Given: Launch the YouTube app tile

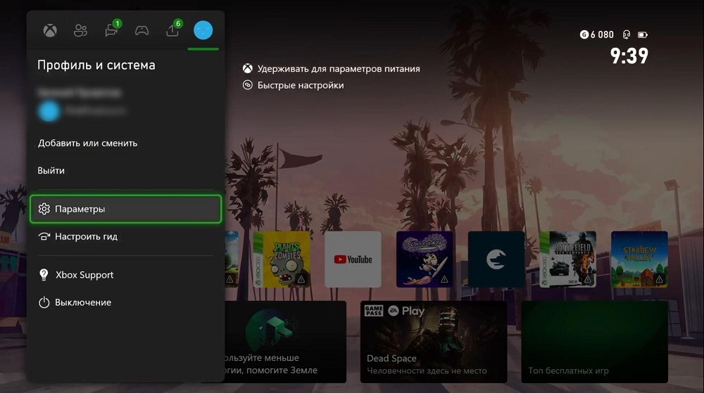Looking at the screenshot, I should coord(353,259).
